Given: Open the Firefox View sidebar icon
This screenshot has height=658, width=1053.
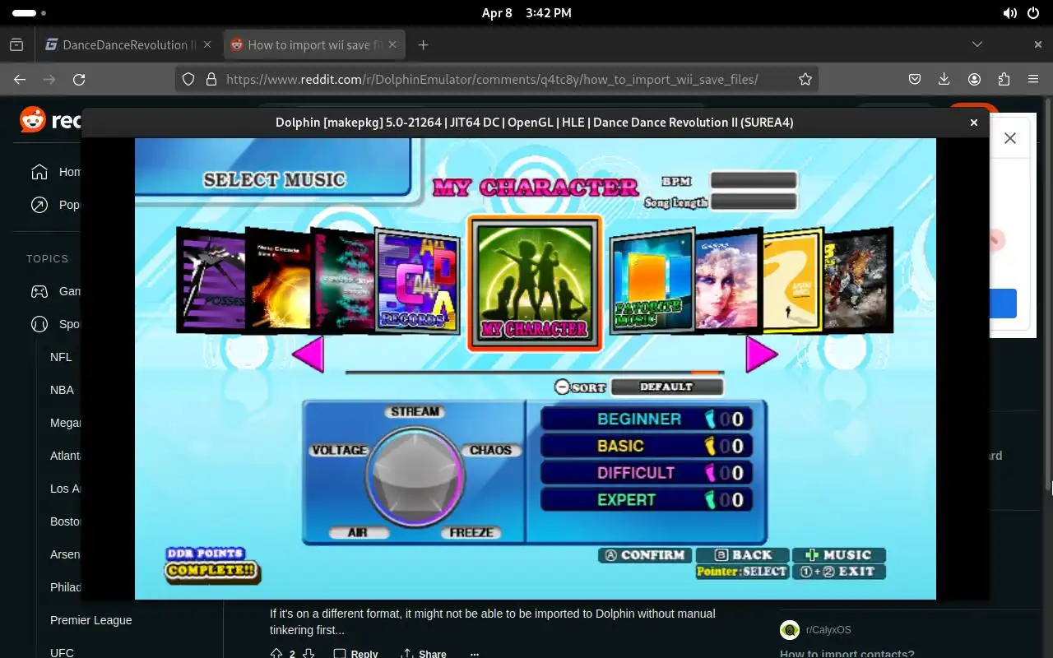Looking at the screenshot, I should click(x=16, y=44).
